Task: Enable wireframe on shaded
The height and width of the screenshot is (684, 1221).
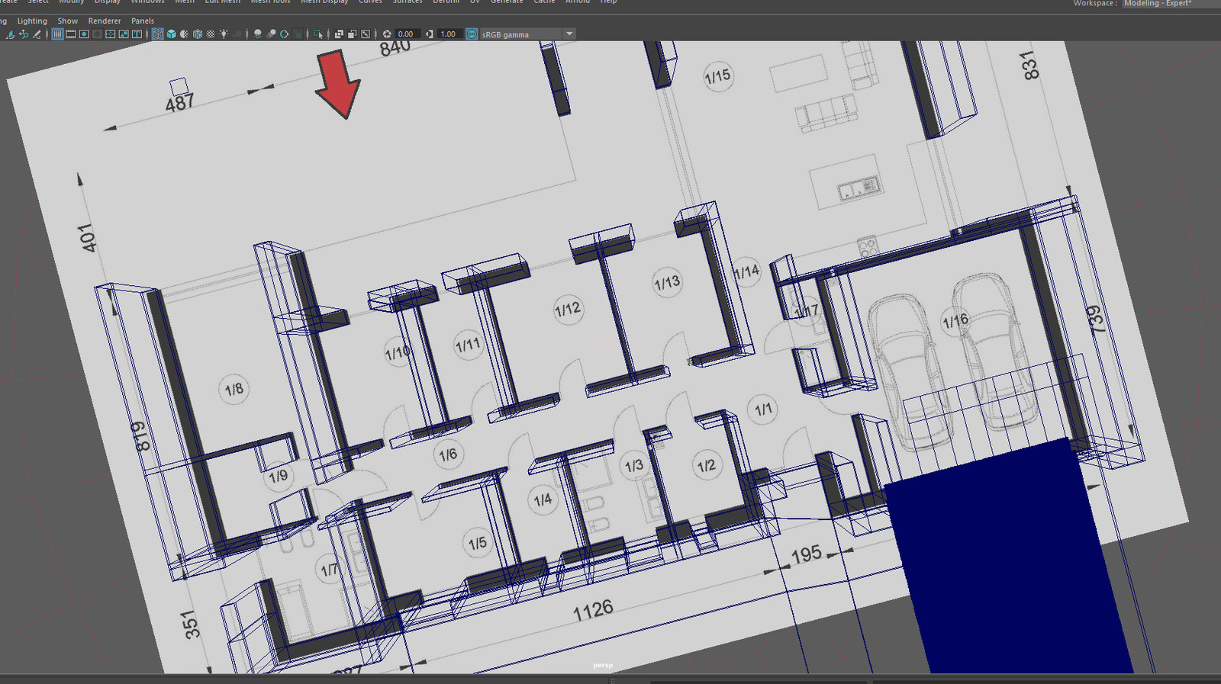Action: tap(198, 34)
